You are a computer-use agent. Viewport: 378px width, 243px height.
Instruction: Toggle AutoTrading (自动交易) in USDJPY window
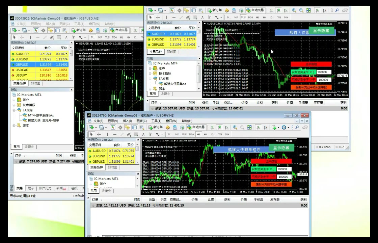pyautogui.click(x=196, y=127)
